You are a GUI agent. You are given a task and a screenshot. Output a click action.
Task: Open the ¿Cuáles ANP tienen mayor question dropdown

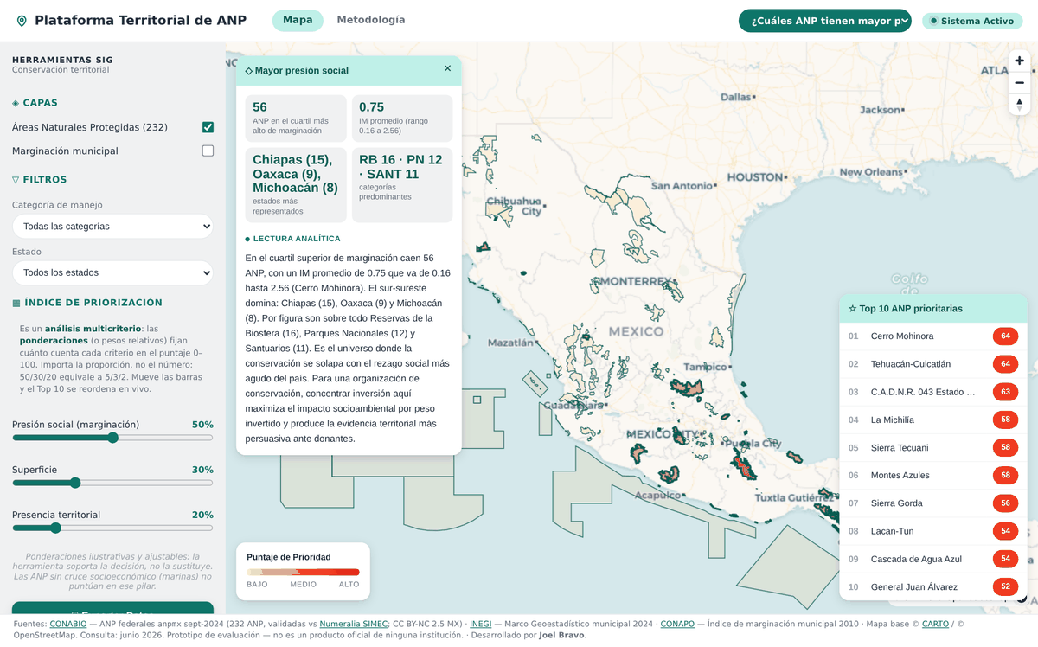pos(824,21)
